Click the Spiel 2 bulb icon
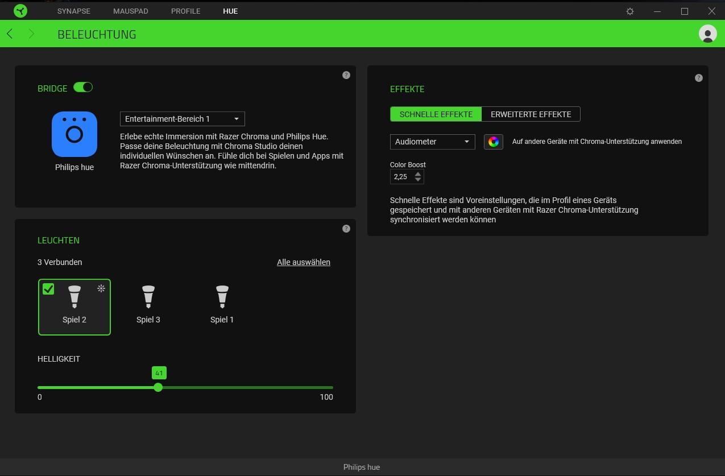 pos(74,297)
